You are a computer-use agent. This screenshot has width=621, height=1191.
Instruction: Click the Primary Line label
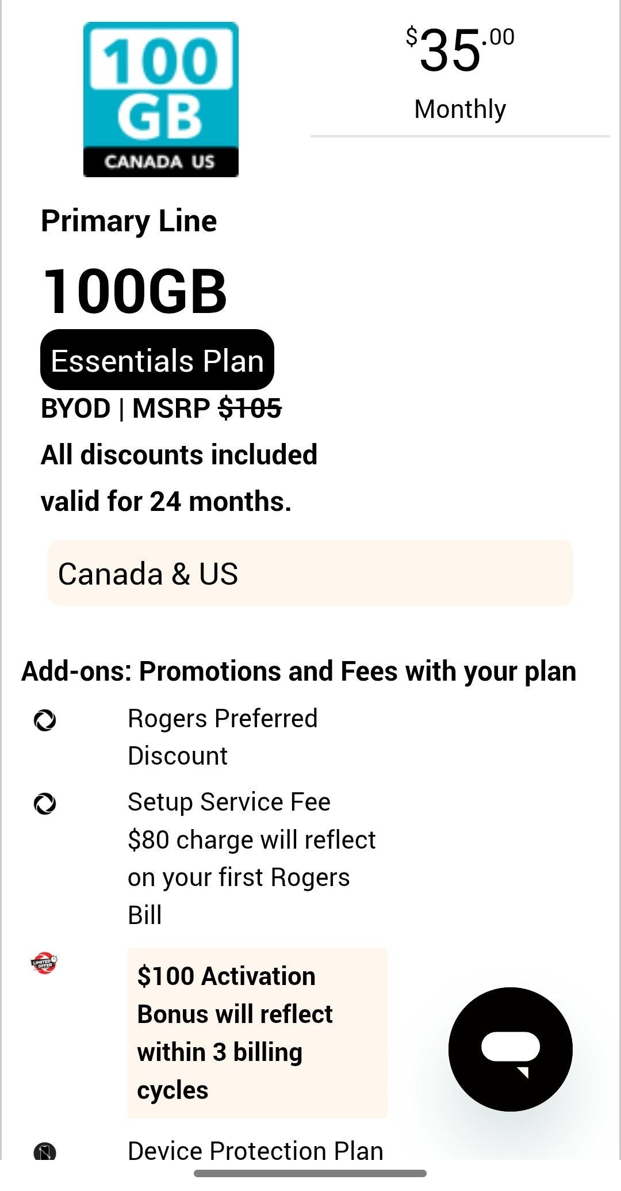point(129,222)
